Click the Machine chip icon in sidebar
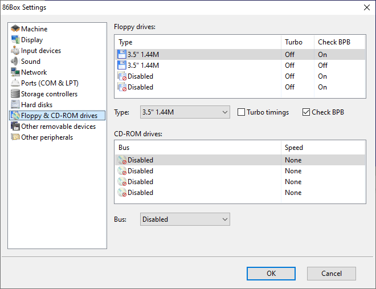This screenshot has height=289, width=376. pyautogui.click(x=15, y=29)
